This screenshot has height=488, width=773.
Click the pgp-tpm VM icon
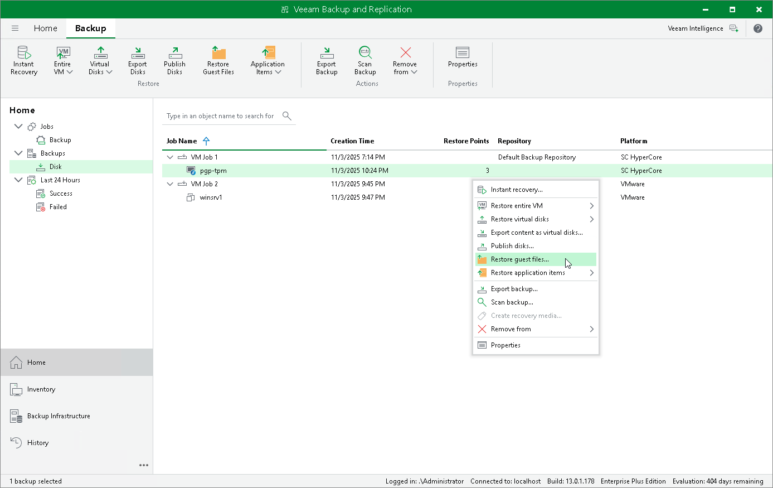point(191,171)
